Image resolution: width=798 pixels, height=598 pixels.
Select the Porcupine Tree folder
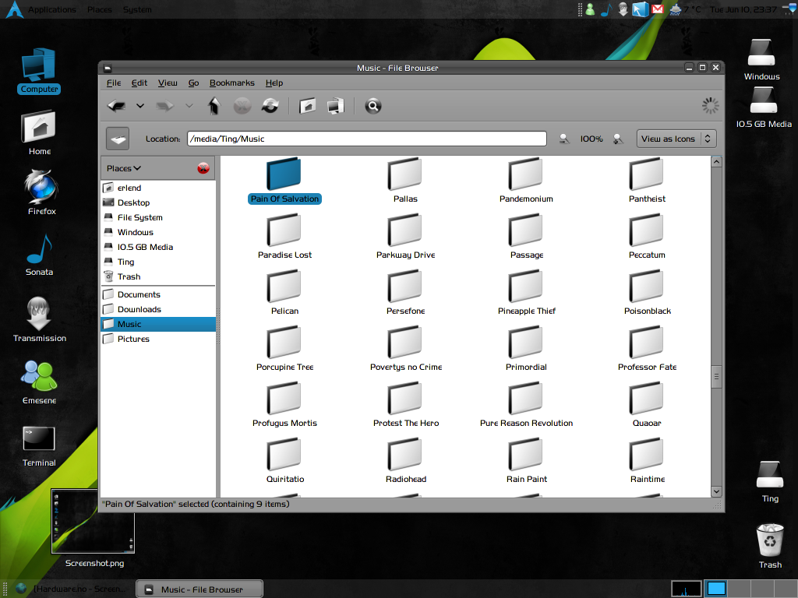(x=284, y=348)
